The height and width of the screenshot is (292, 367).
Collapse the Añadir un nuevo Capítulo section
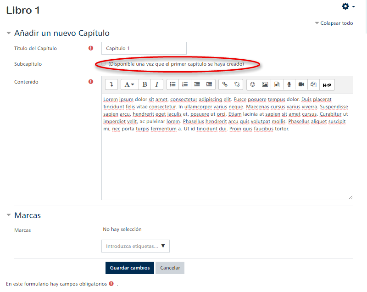tap(9, 33)
